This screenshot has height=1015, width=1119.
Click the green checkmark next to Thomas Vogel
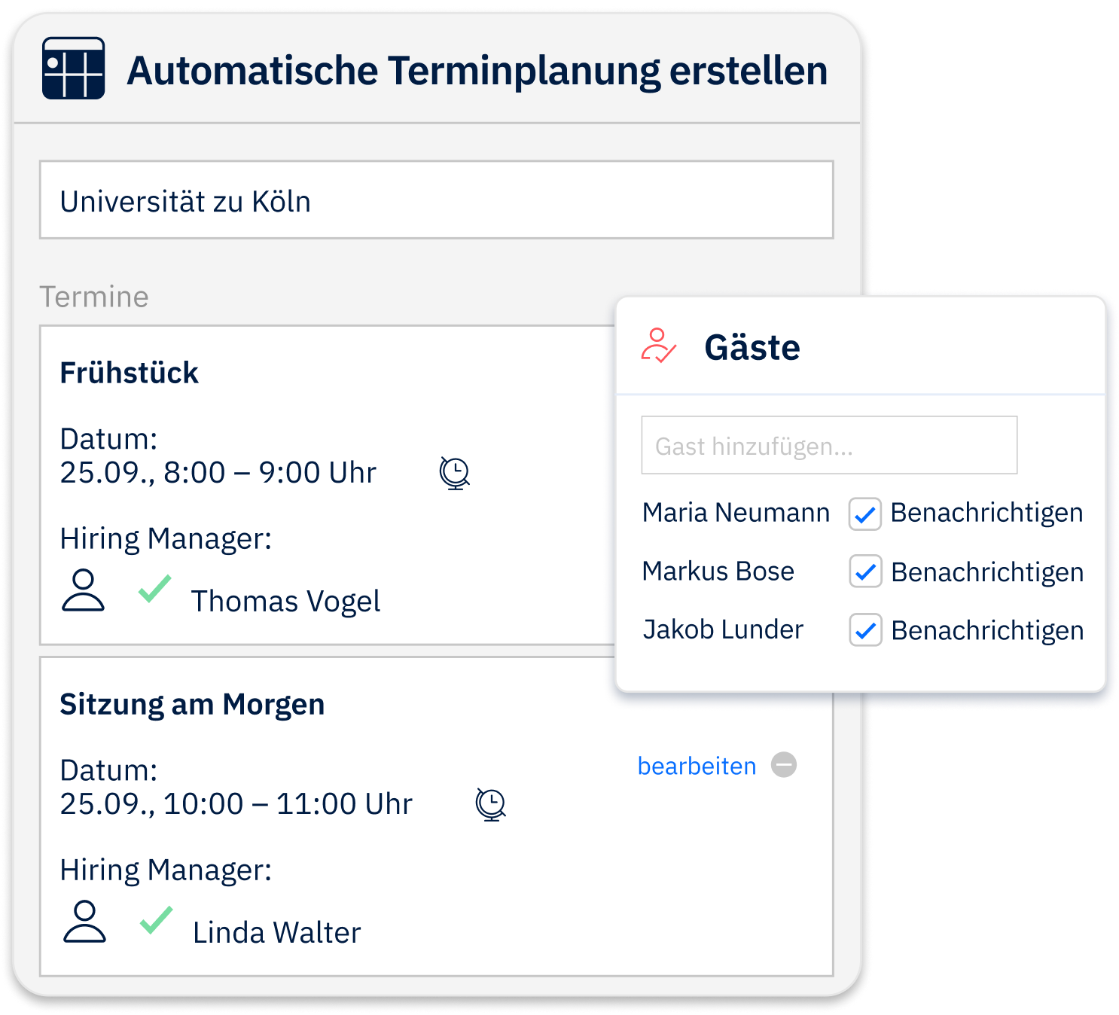(x=155, y=589)
